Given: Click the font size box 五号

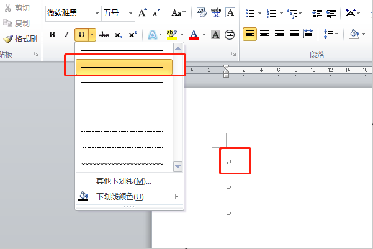Looking at the screenshot, I should click(115, 13).
